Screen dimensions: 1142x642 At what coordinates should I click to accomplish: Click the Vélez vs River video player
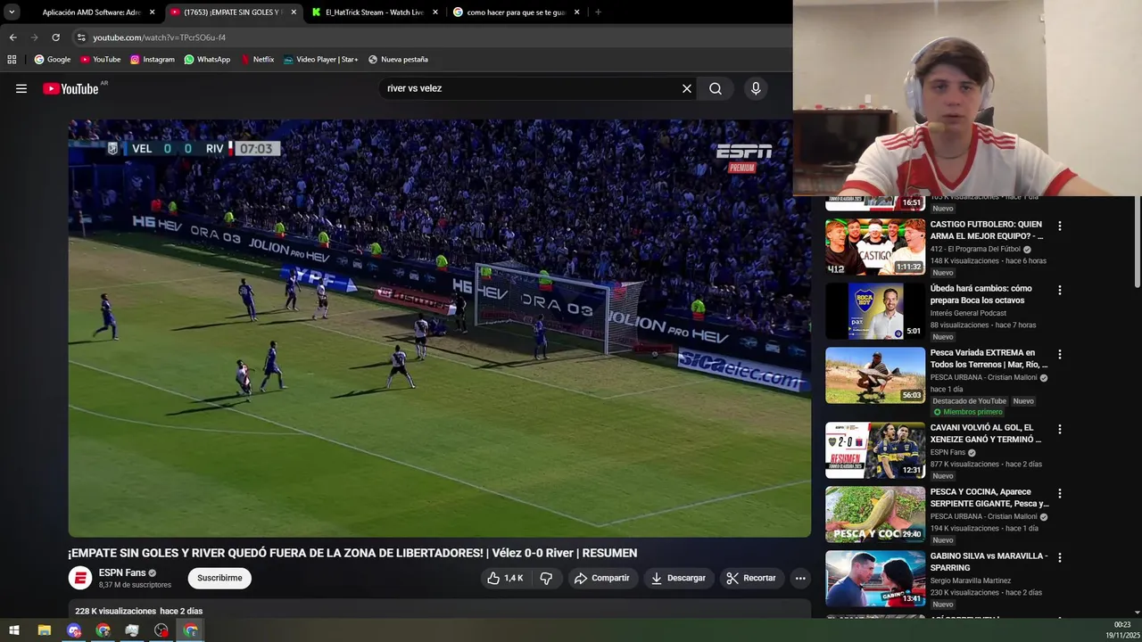click(439, 328)
